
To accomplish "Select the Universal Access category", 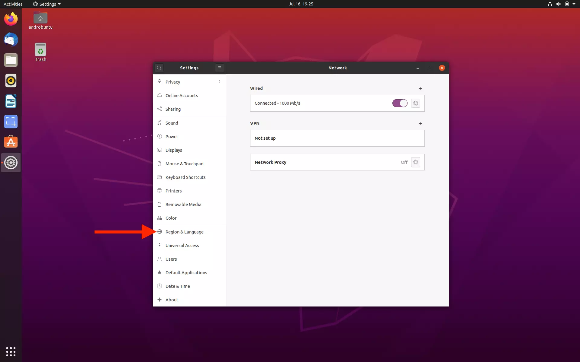I will point(182,245).
